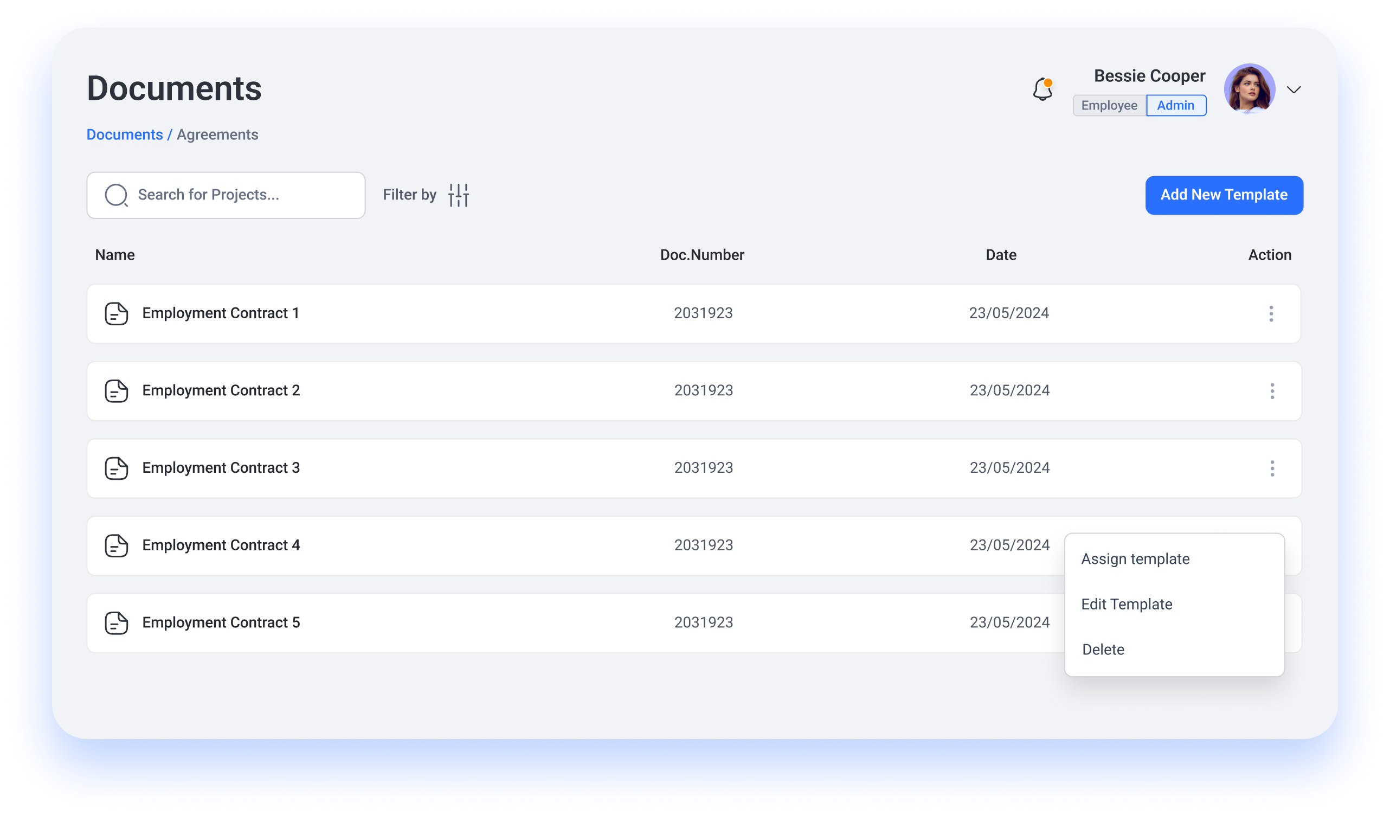Screen dimensions: 1390x816
Task: Click the Documents page title
Action: click(175, 88)
